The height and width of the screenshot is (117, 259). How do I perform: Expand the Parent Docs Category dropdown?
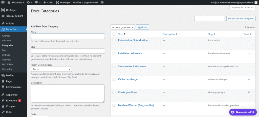[51, 69]
